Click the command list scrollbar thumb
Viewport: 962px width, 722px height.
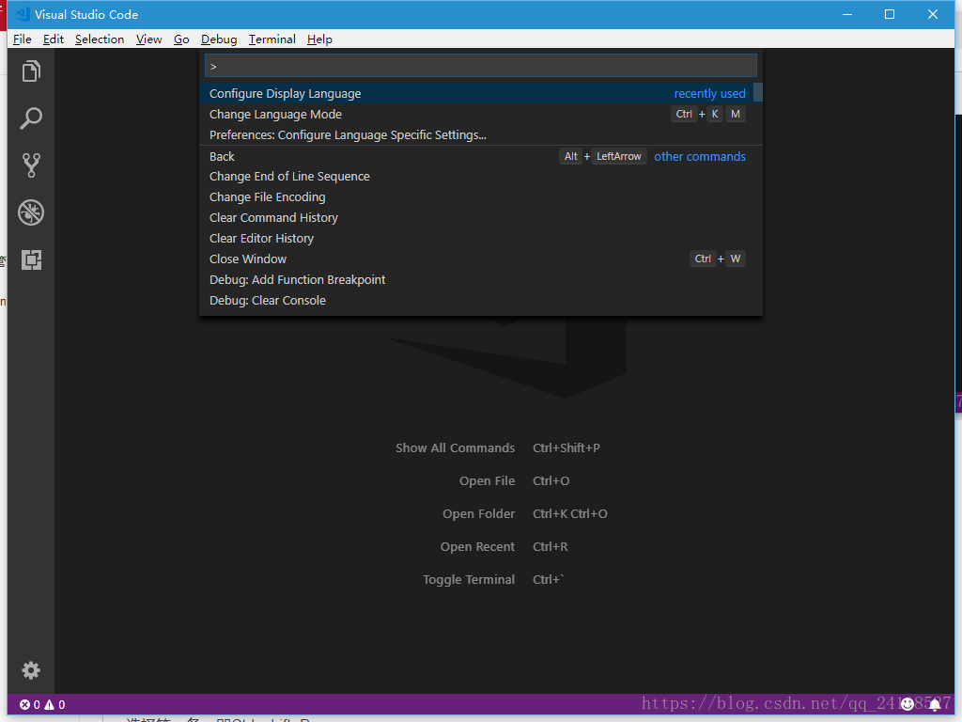coord(758,92)
